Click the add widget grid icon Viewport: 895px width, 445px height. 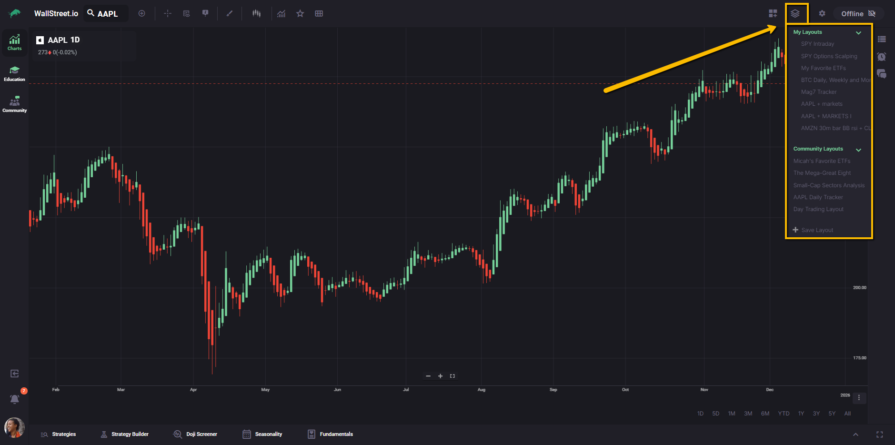pos(773,13)
